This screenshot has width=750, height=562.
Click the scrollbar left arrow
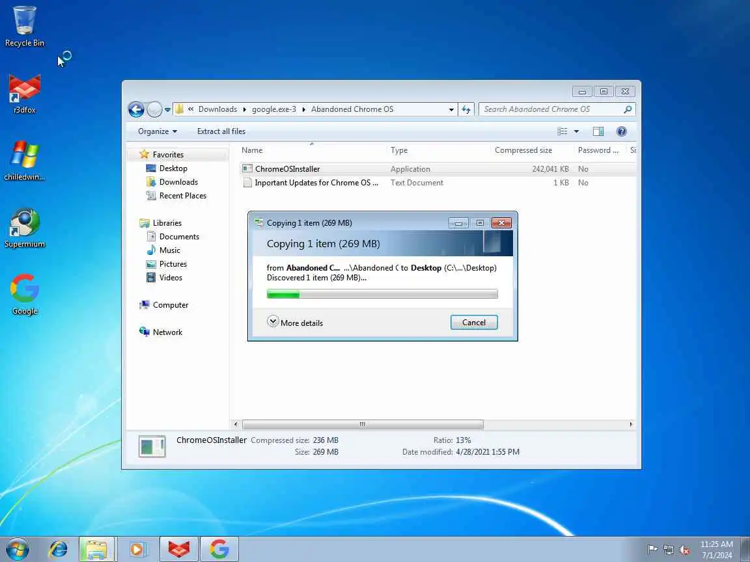[x=235, y=424]
